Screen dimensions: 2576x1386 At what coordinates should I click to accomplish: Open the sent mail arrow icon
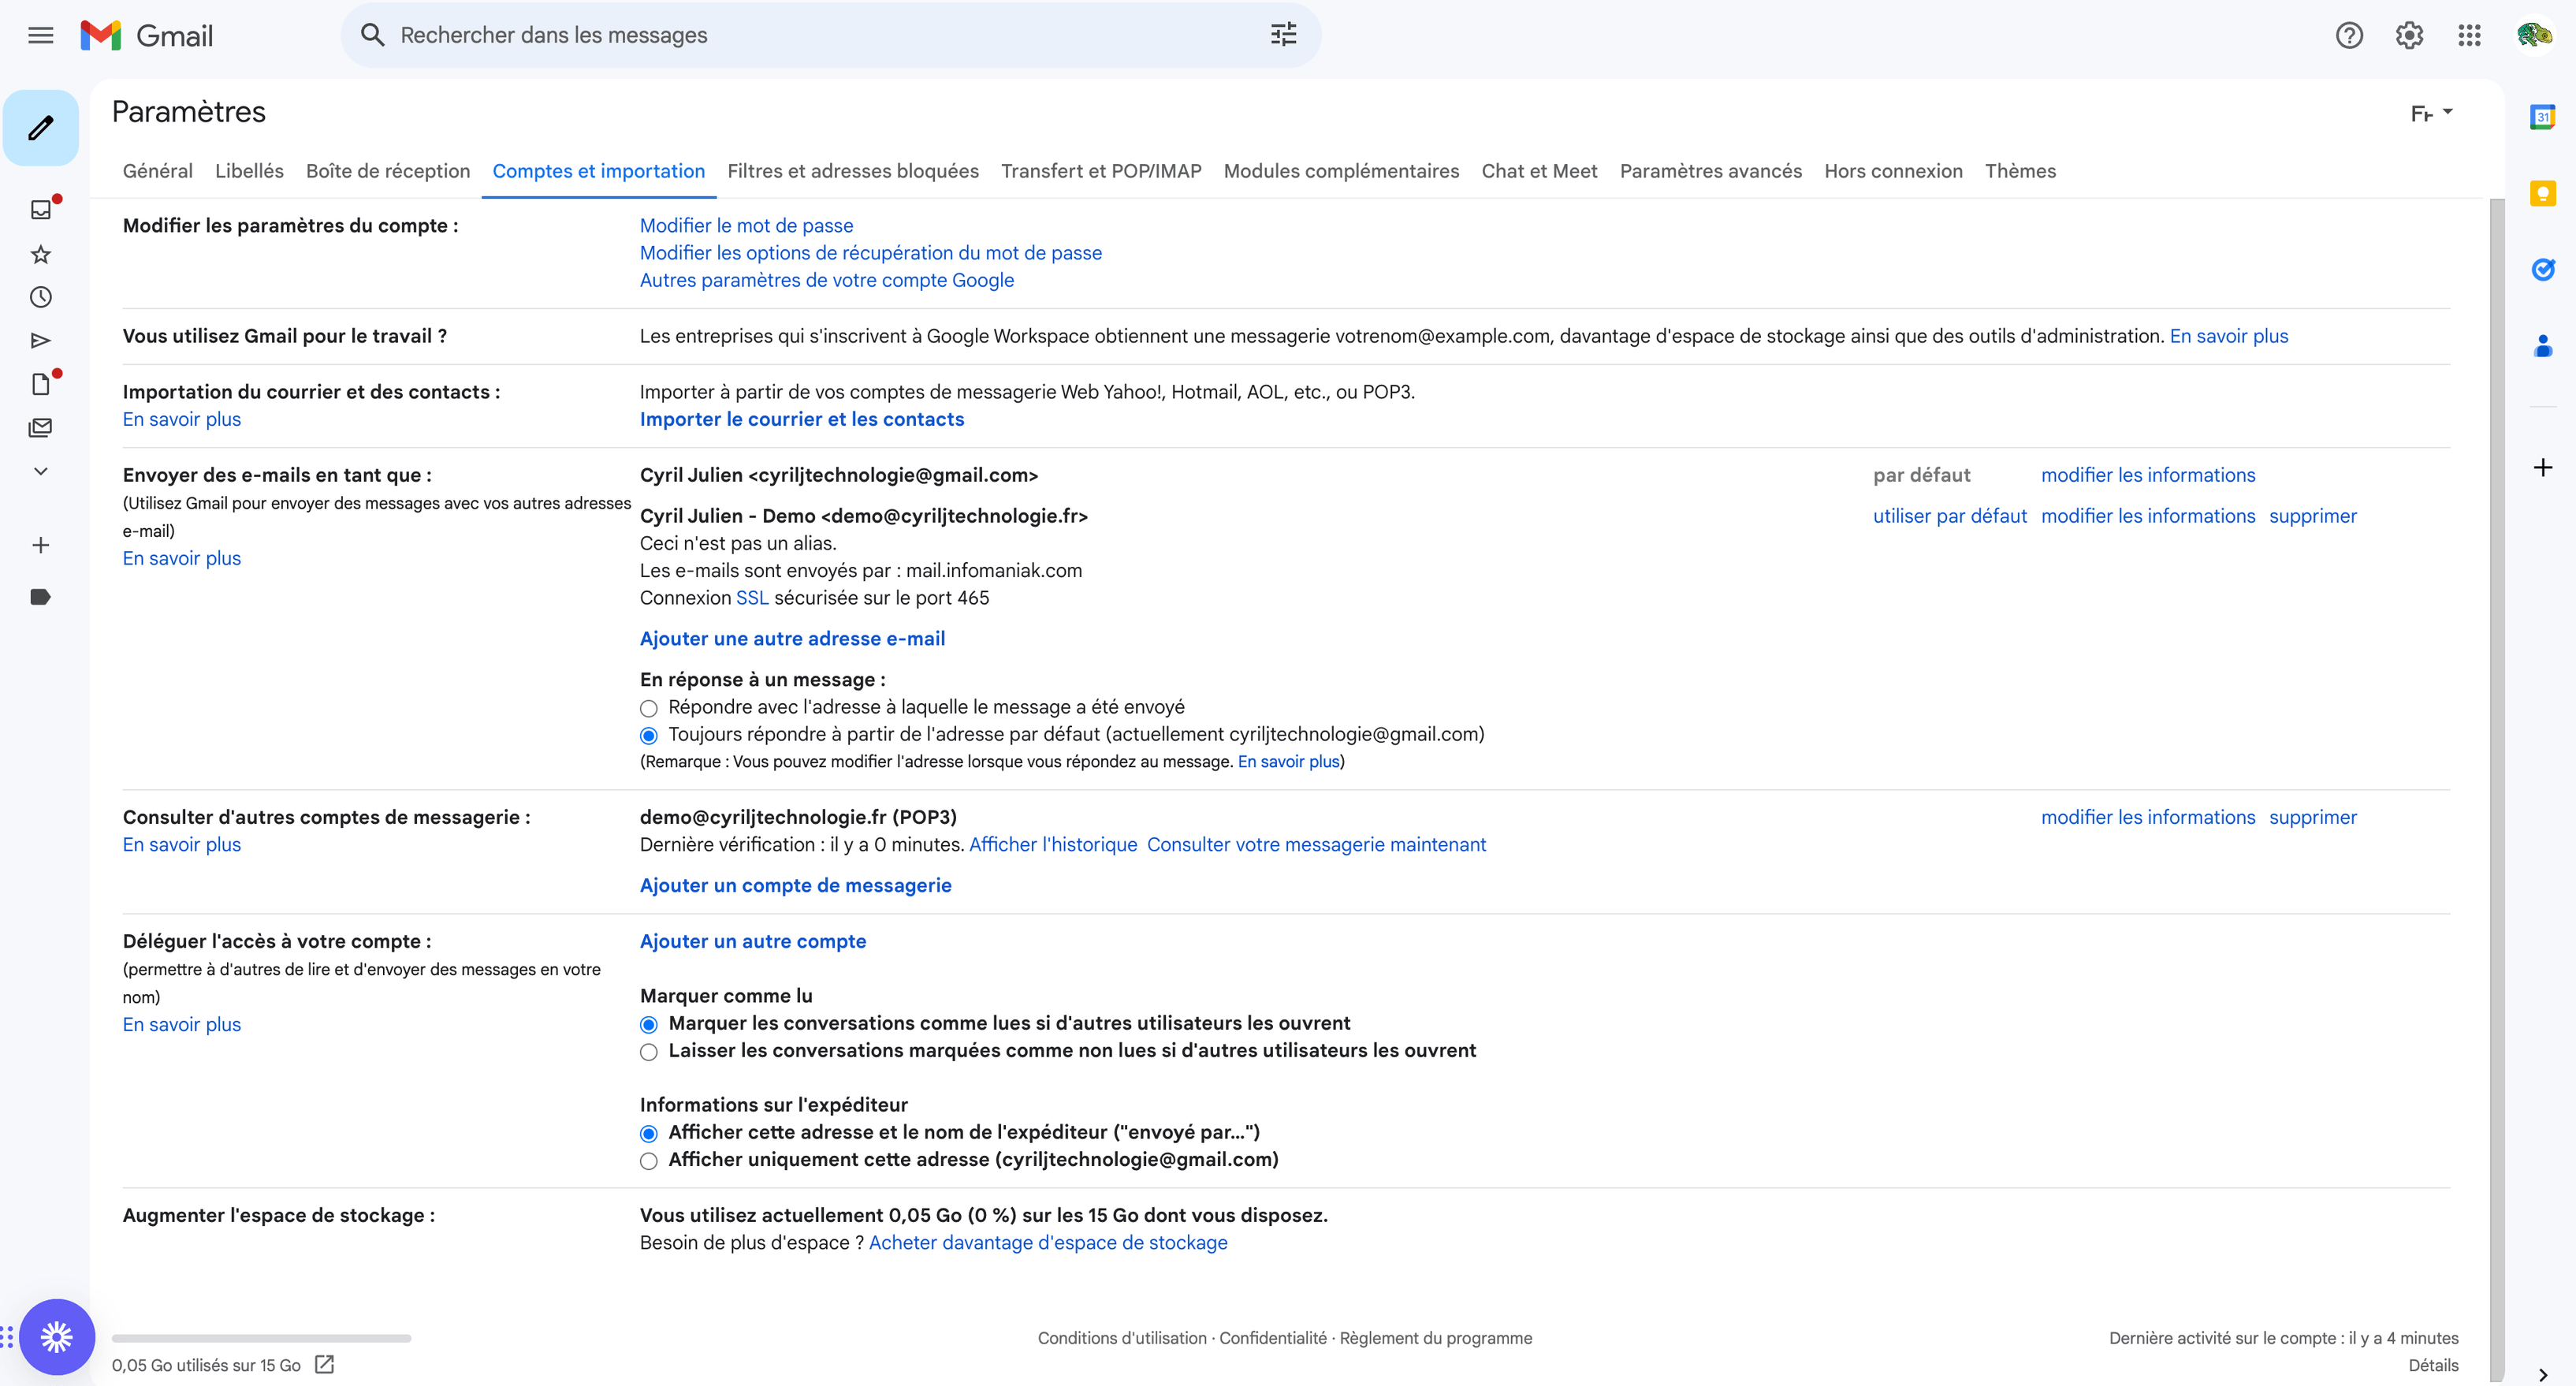click(41, 341)
